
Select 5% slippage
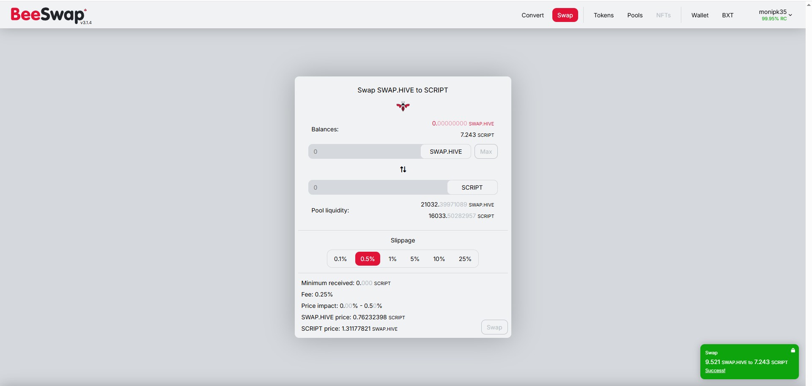[x=415, y=259]
